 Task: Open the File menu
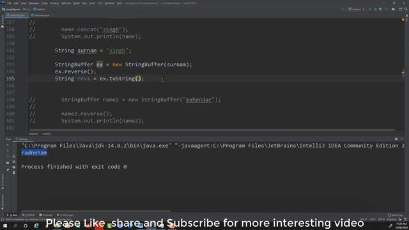(x=10, y=3)
